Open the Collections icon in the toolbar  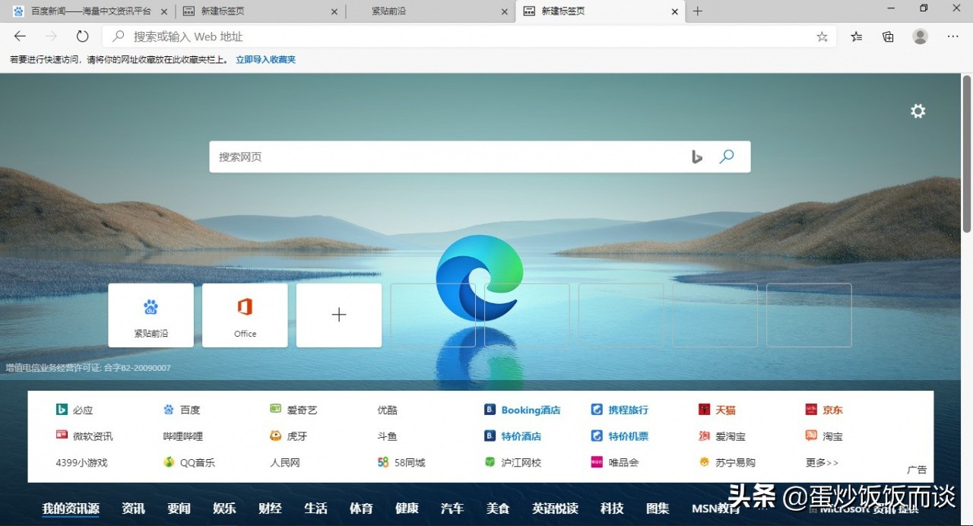click(888, 36)
